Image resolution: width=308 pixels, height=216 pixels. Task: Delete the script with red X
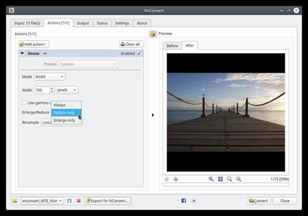pos(78,201)
